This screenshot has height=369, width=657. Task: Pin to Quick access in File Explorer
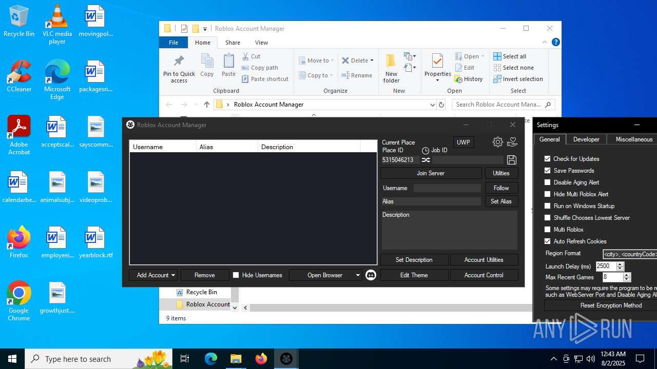pos(179,68)
